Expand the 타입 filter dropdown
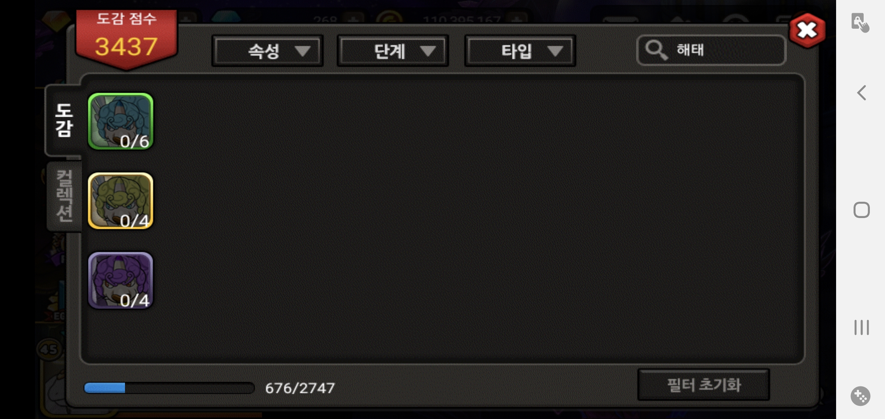The width and height of the screenshot is (885, 419). [x=520, y=51]
